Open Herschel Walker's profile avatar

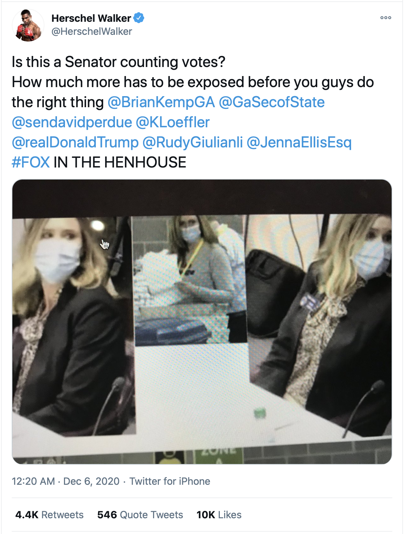pyautogui.click(x=28, y=25)
